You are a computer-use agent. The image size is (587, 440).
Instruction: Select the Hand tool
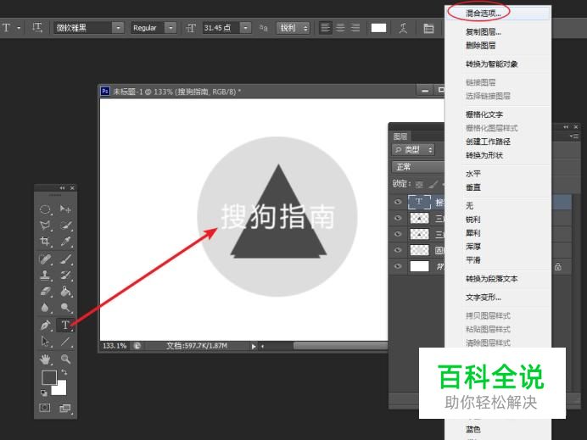click(x=45, y=359)
